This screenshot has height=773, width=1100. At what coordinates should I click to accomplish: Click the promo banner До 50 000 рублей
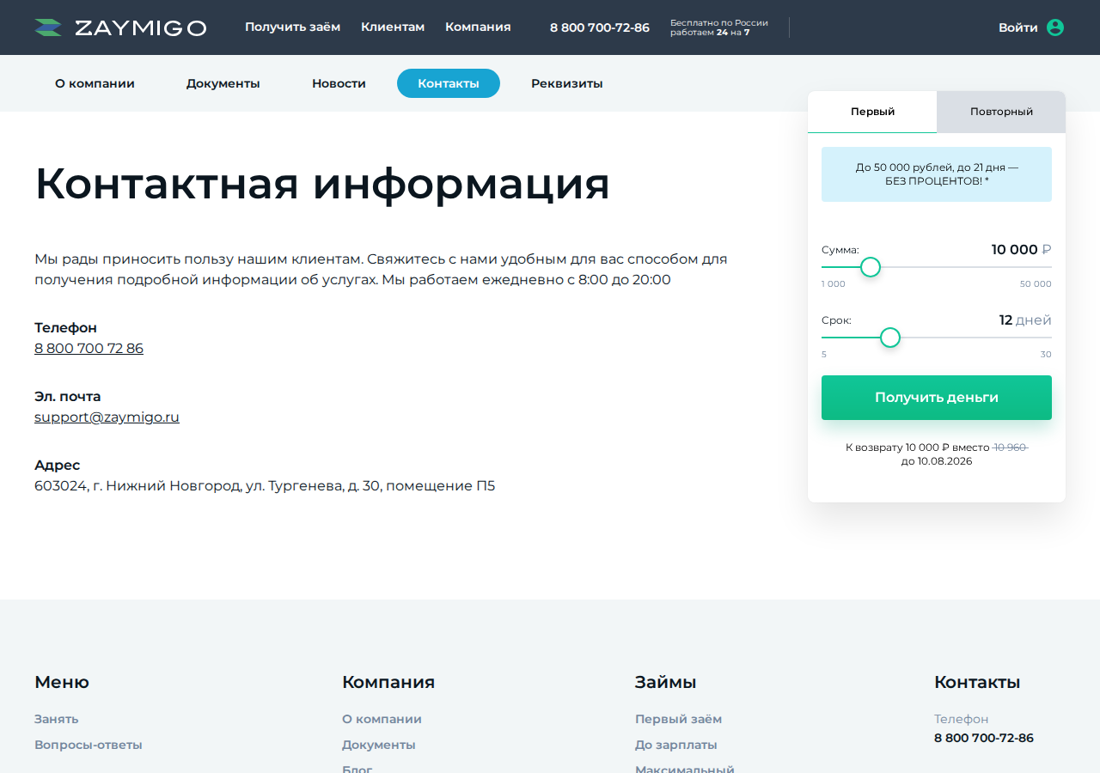937,174
